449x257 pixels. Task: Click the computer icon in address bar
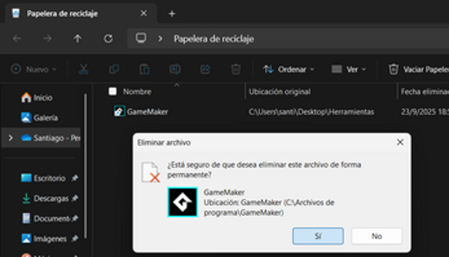coord(141,38)
